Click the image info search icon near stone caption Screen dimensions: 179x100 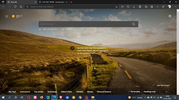click(72, 48)
